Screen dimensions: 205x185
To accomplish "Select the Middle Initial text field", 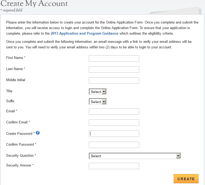I will coord(114,81).
